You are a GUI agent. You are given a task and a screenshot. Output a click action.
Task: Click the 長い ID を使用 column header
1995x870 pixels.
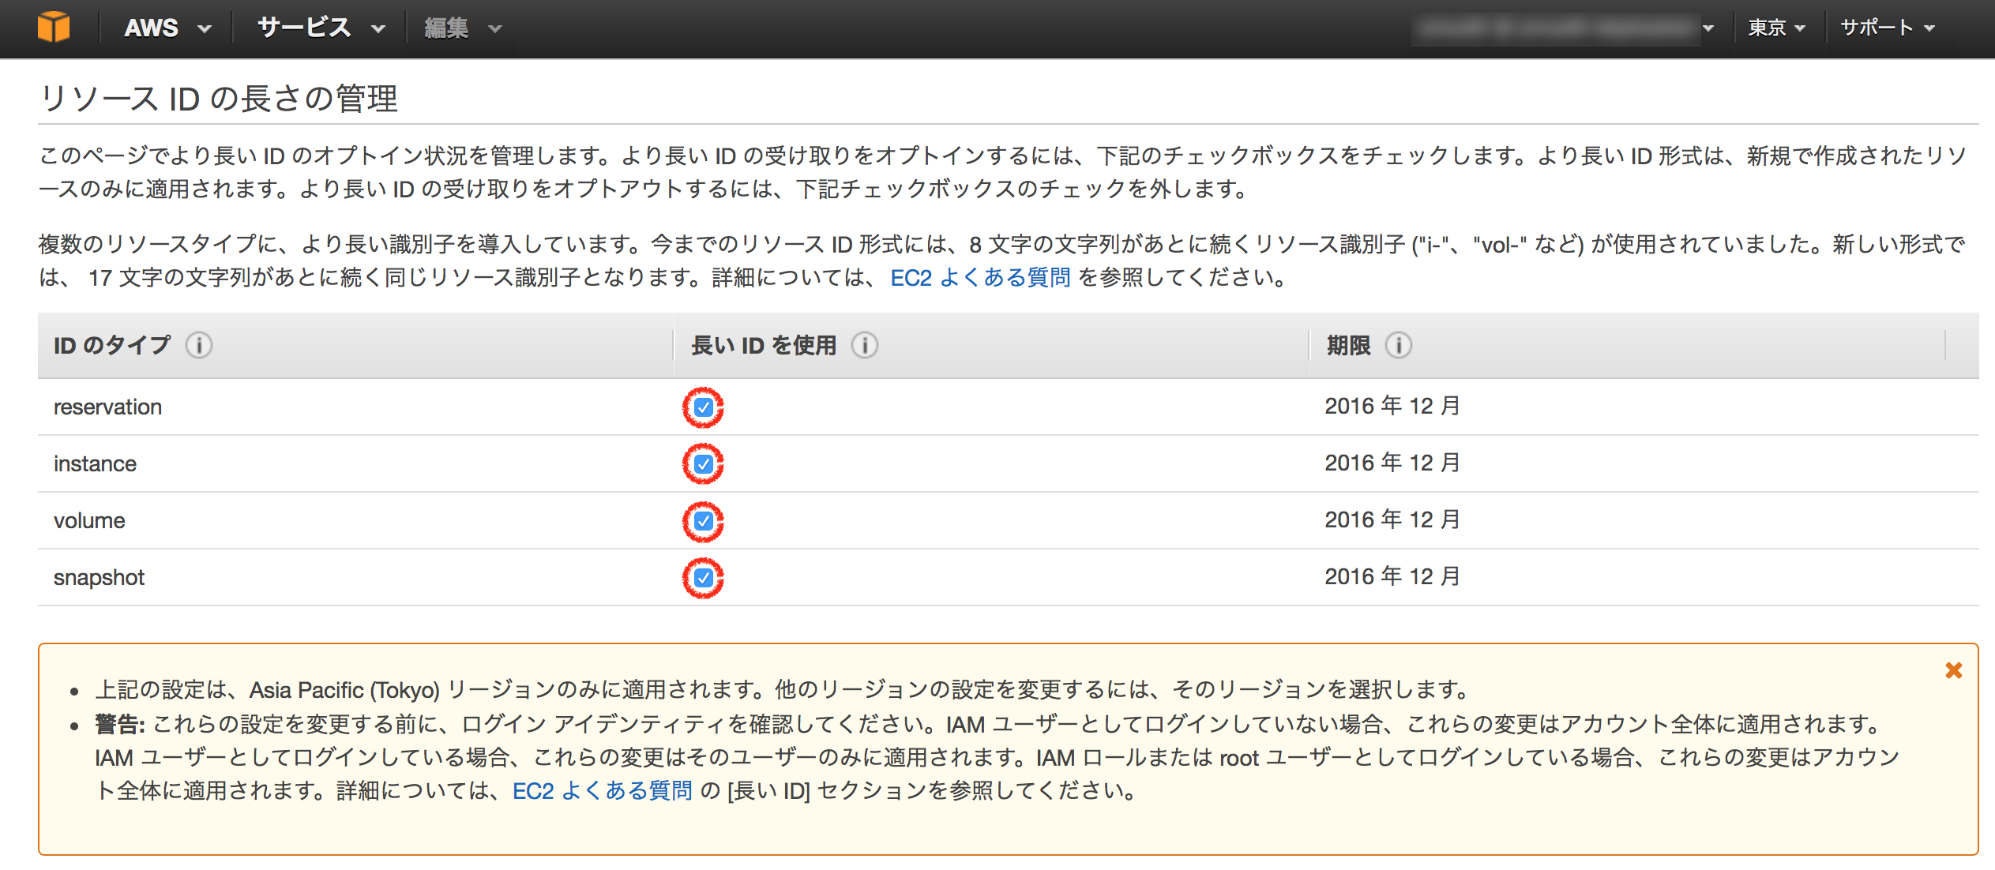[x=763, y=346]
